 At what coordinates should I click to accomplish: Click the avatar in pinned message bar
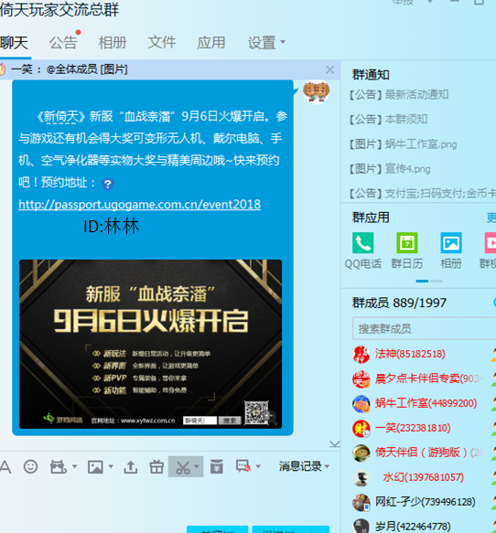pyautogui.click(x=2, y=69)
